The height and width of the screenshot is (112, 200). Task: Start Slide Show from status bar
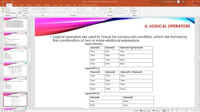pos(177,111)
